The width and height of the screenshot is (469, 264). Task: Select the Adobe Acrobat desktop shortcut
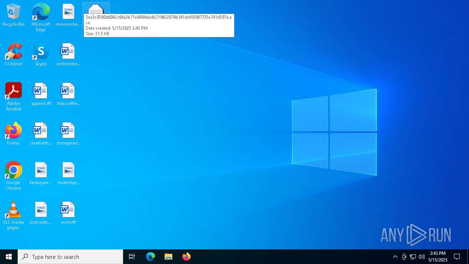pos(14,97)
